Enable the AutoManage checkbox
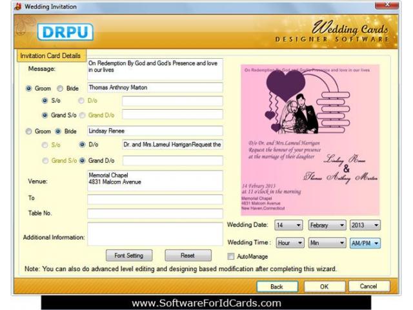 [x=231, y=256]
